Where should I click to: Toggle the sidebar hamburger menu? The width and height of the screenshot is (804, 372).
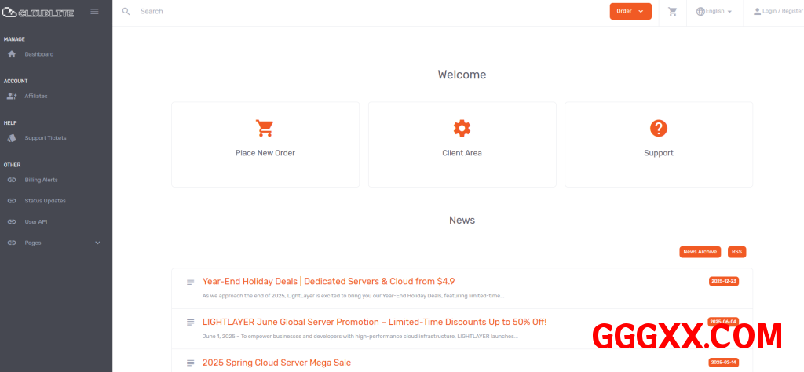[94, 12]
